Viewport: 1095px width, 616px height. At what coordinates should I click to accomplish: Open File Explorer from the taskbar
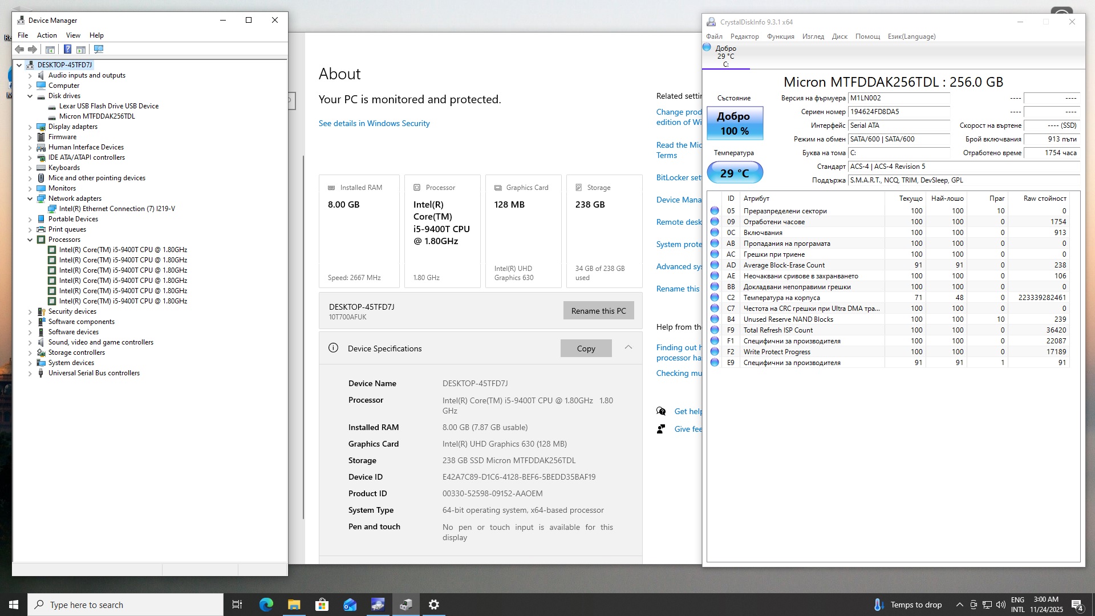point(294,605)
